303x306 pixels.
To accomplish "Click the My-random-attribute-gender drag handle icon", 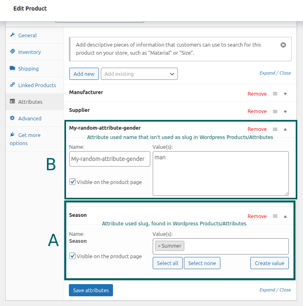I will pos(275,129).
